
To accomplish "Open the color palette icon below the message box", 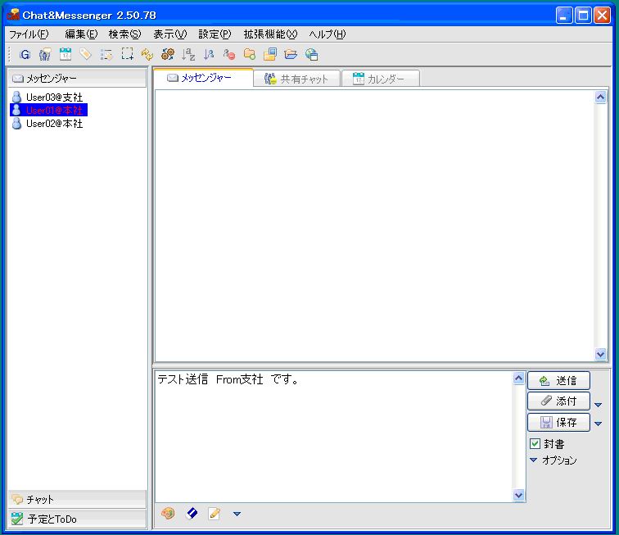I will (168, 514).
